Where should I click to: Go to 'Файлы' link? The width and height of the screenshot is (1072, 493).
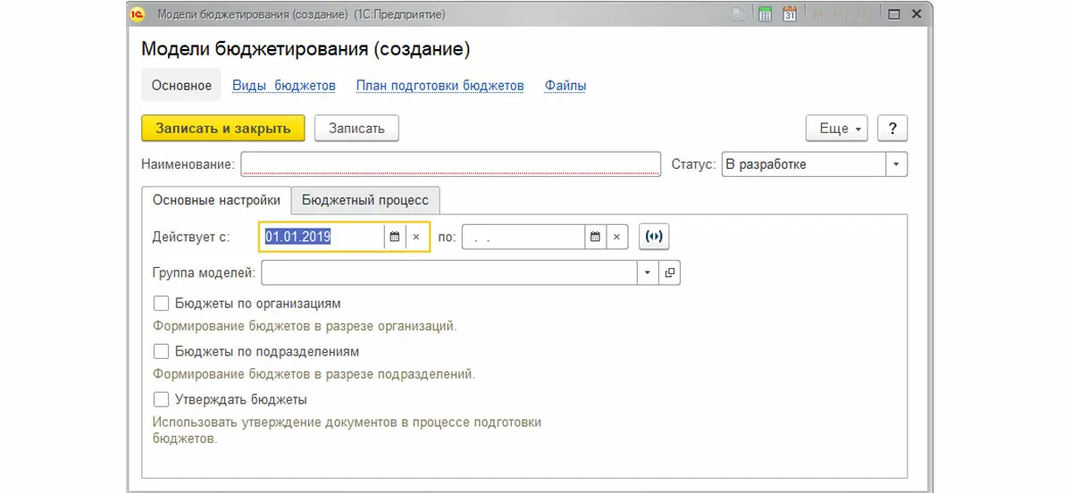pos(565,86)
